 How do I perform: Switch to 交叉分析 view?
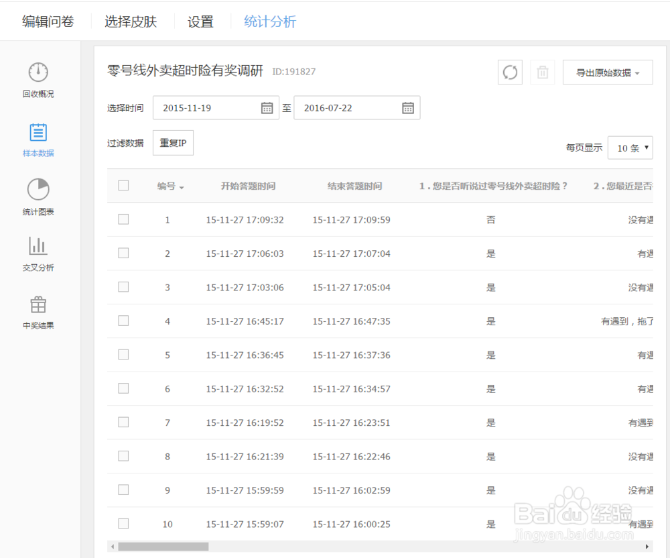[38, 254]
